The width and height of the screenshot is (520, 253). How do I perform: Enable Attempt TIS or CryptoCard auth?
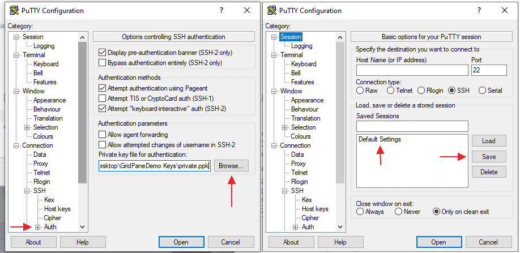tap(102, 98)
